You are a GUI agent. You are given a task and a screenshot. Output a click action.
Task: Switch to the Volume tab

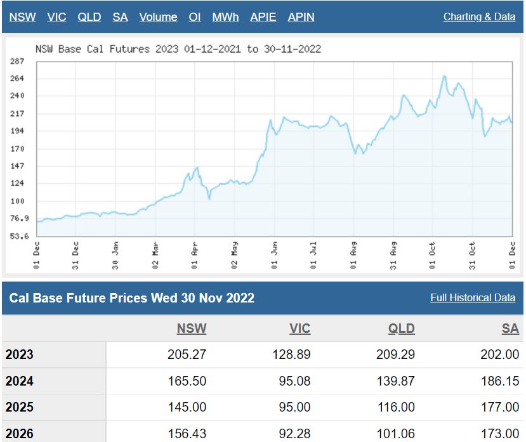tap(158, 17)
